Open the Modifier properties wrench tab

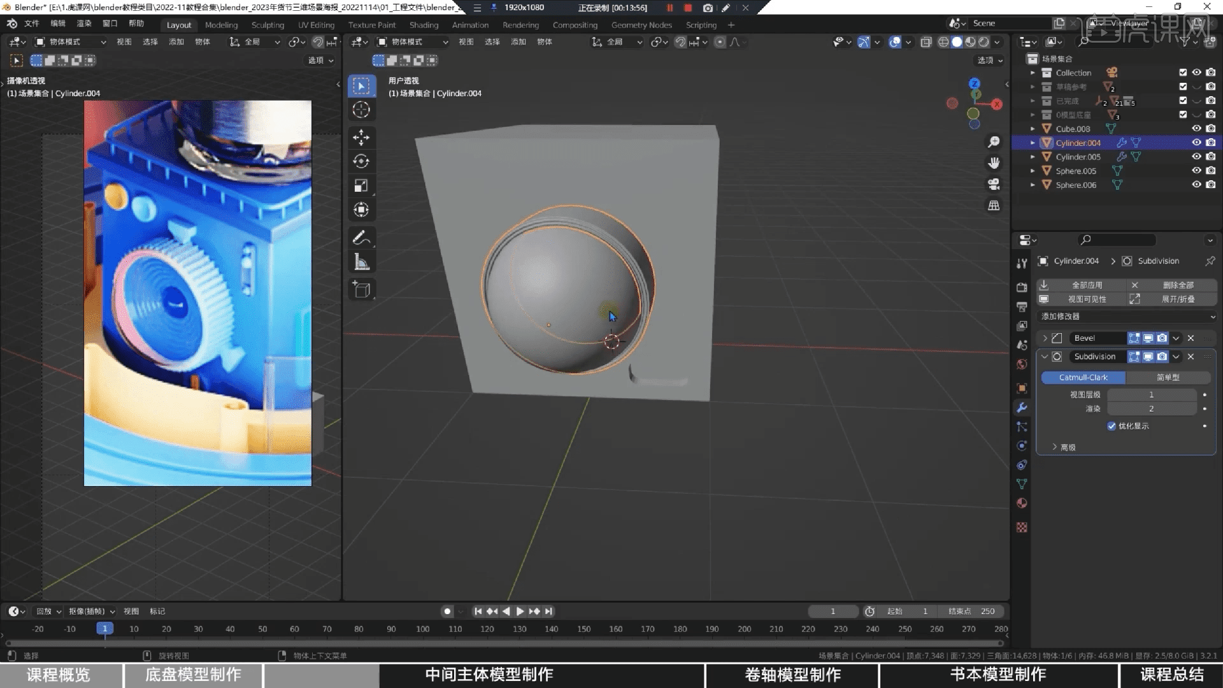point(1022,408)
